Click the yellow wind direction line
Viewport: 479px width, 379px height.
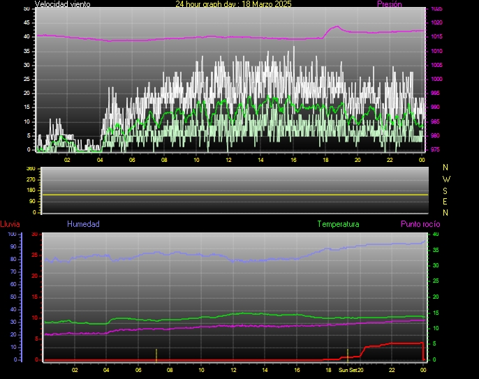(235, 195)
